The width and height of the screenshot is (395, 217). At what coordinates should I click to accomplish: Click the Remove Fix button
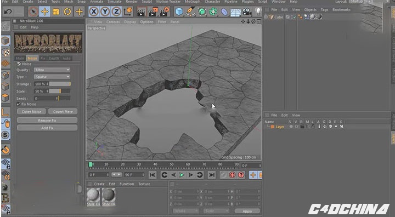click(x=47, y=121)
